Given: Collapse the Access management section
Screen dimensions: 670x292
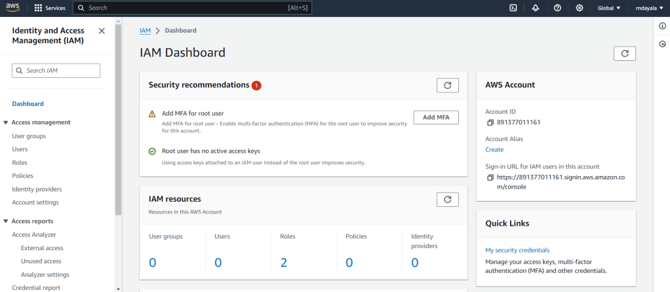Looking at the screenshot, I should click(5, 122).
